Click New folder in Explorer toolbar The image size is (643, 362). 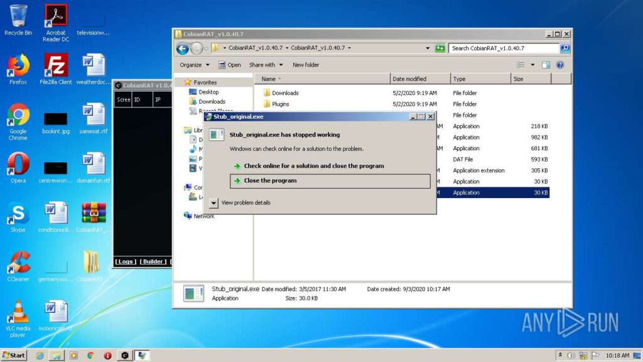click(x=306, y=65)
